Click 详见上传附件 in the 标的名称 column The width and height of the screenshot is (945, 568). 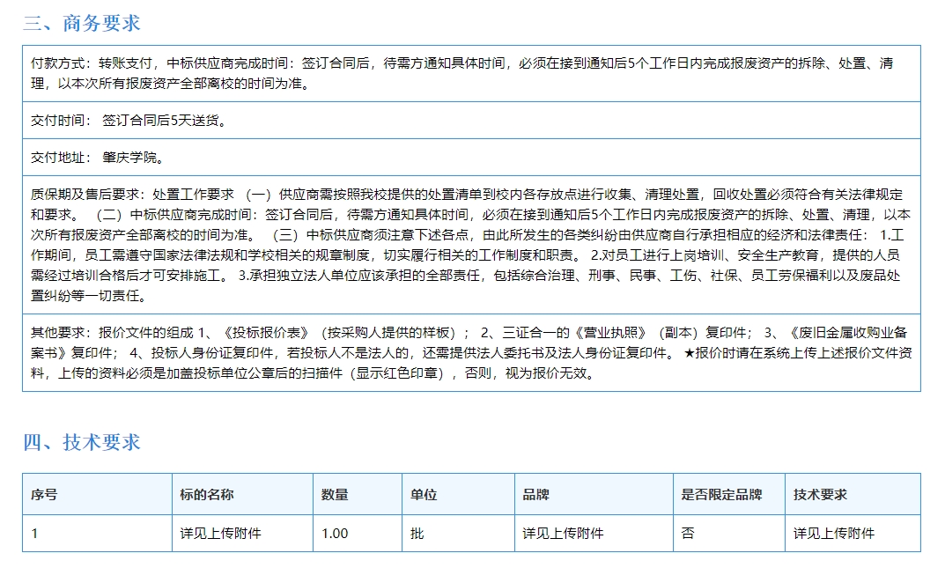pos(220,534)
